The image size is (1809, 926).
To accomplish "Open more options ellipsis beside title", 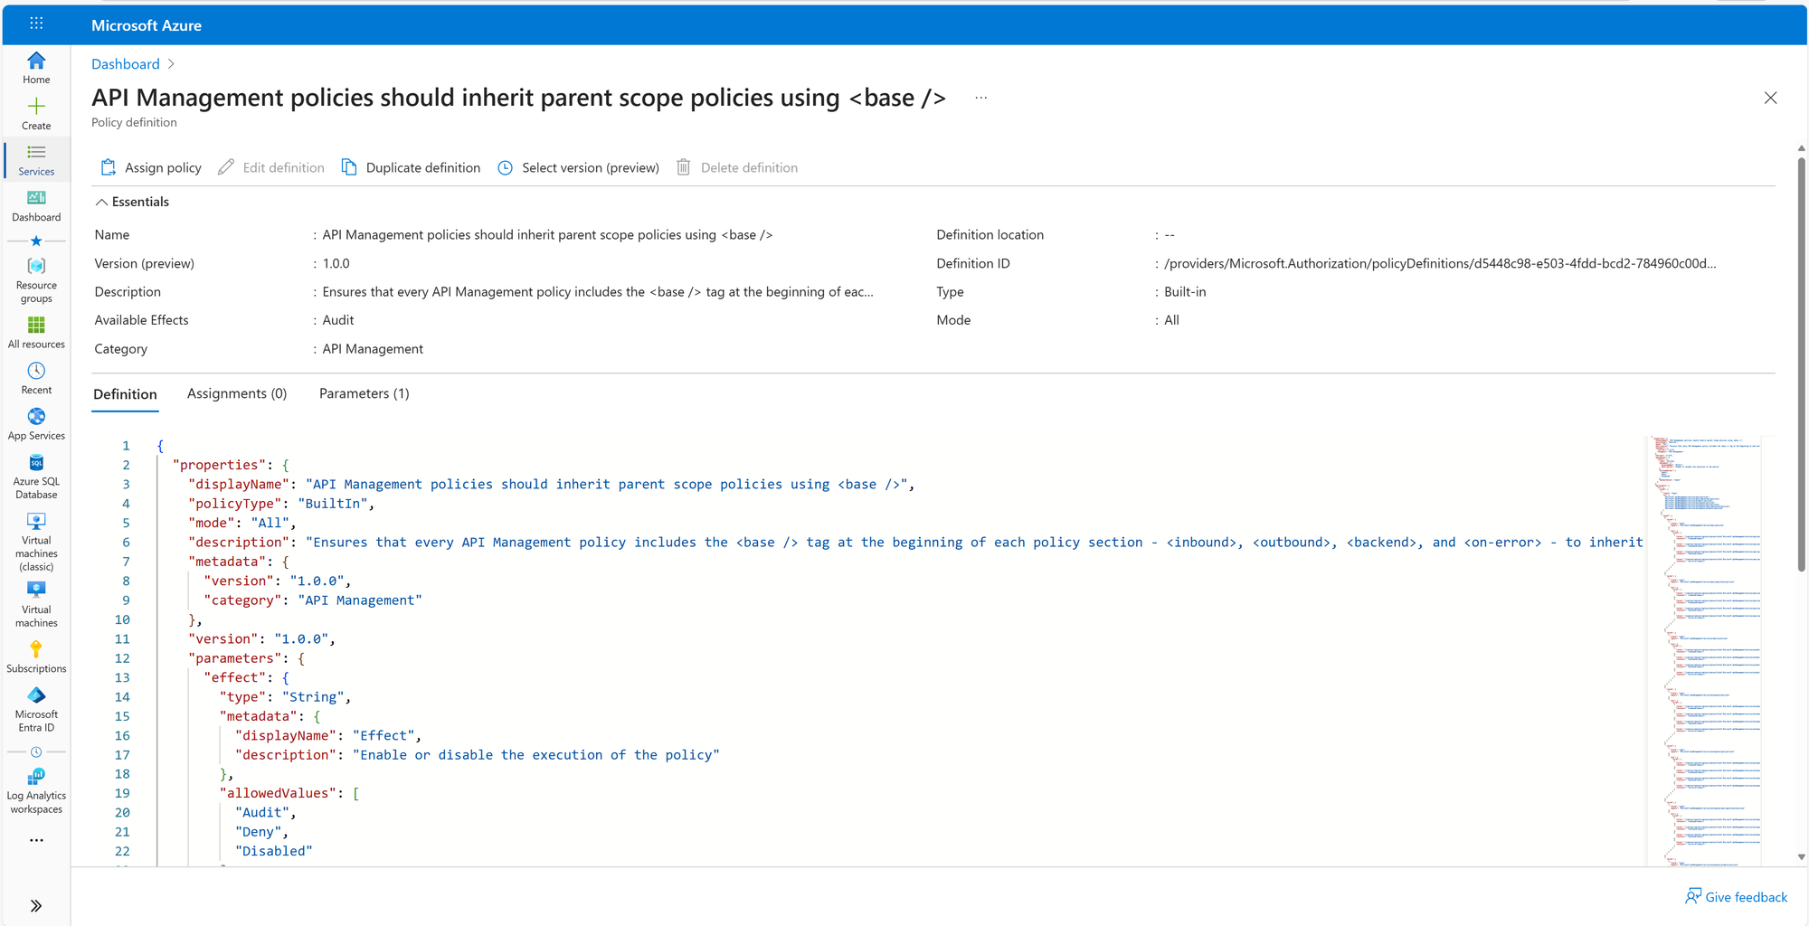I will [981, 98].
